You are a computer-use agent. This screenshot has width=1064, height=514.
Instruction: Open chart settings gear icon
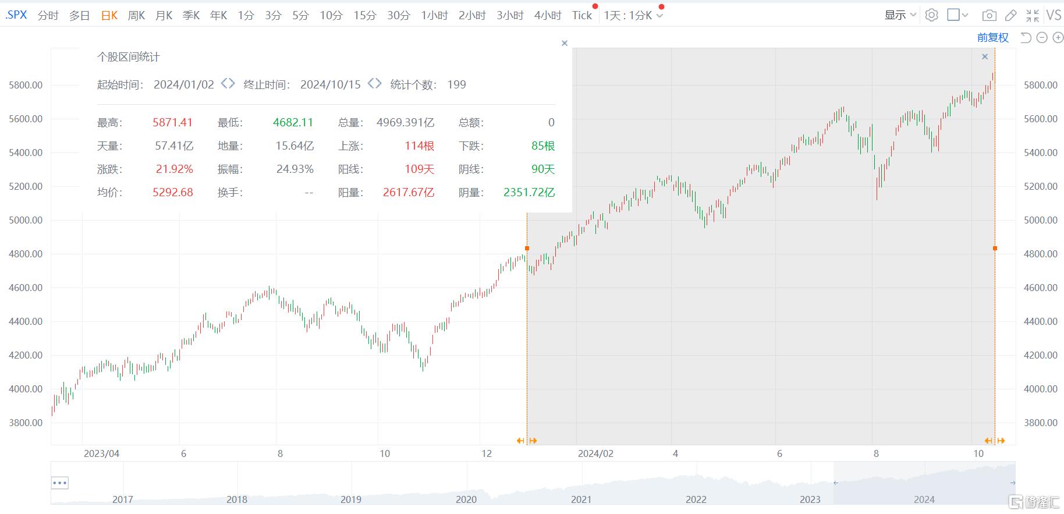pyautogui.click(x=931, y=15)
